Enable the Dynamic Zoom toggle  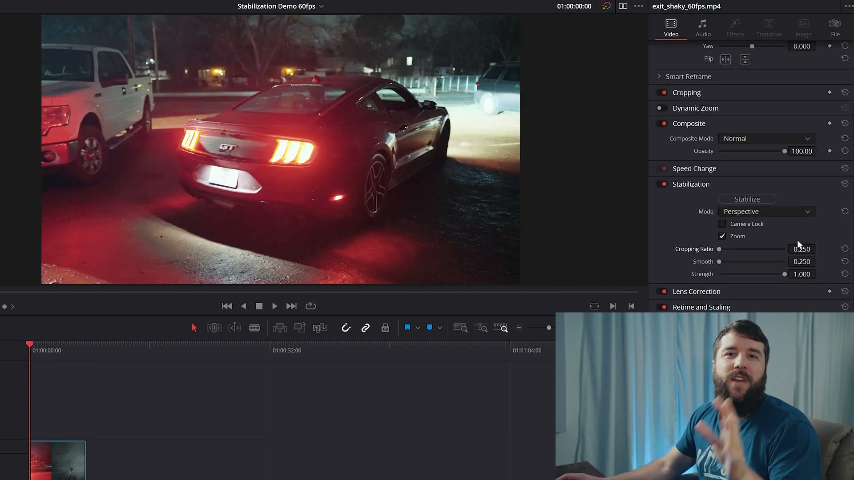coord(662,108)
